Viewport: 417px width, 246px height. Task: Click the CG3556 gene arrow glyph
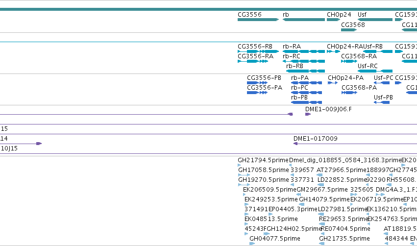tap(258, 20)
